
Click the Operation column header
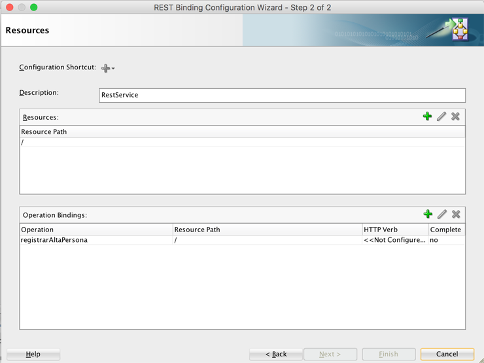96,230
